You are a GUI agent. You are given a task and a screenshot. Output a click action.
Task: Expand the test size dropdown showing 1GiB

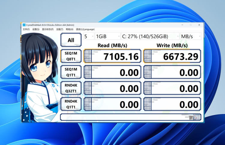point(108,36)
